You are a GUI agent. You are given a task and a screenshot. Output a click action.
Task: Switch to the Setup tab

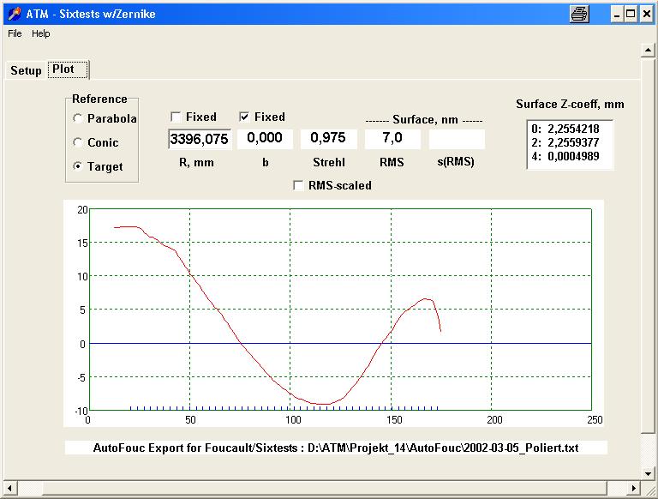(26, 70)
